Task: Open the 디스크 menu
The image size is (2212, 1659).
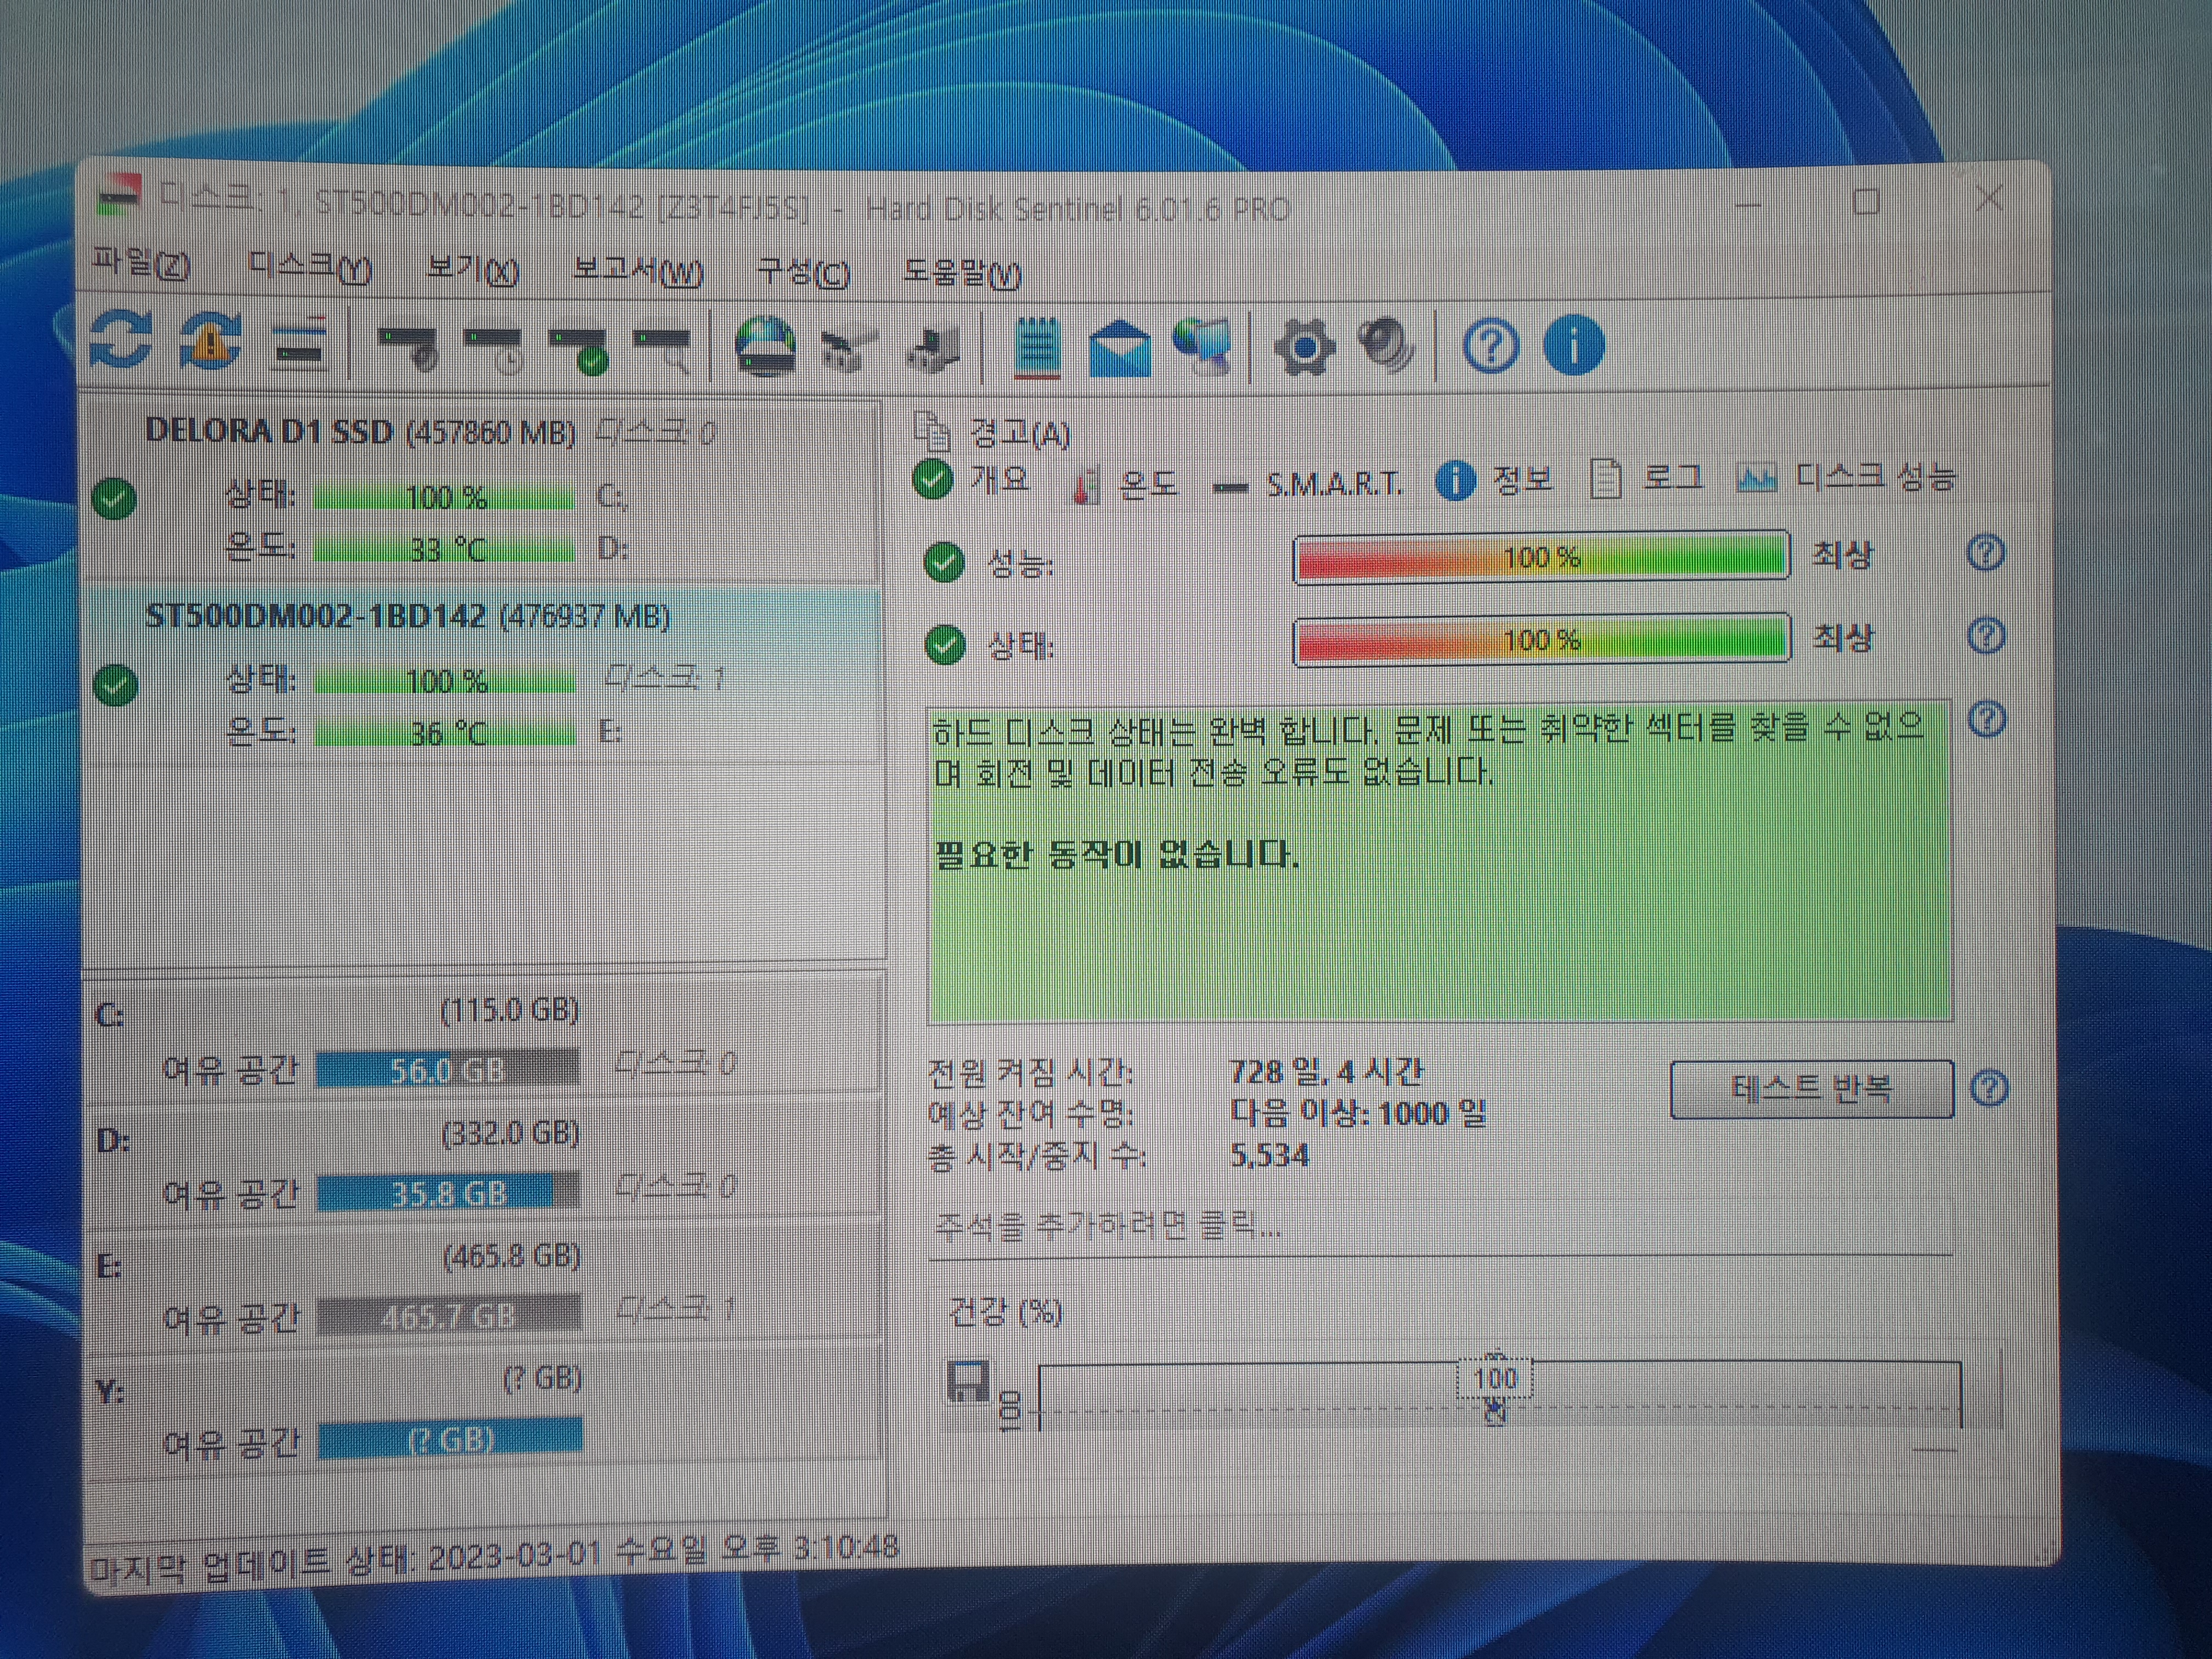Action: [310, 267]
